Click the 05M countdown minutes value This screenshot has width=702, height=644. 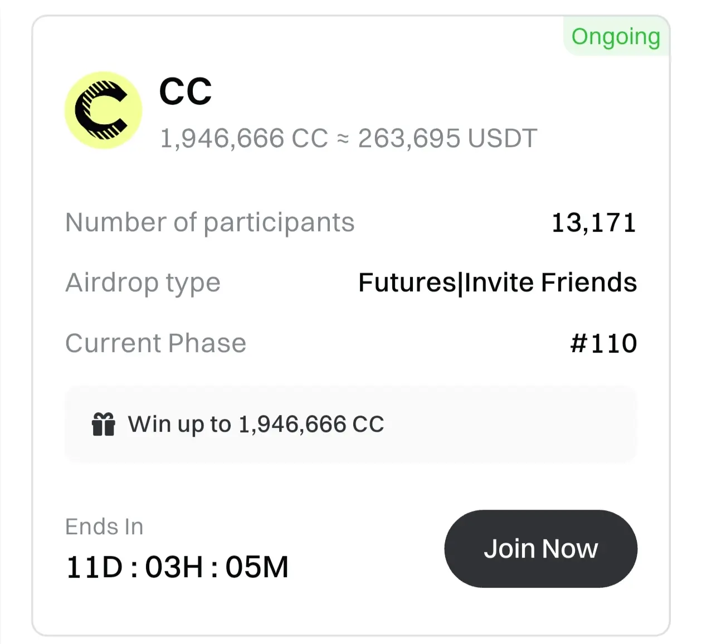coord(257,567)
